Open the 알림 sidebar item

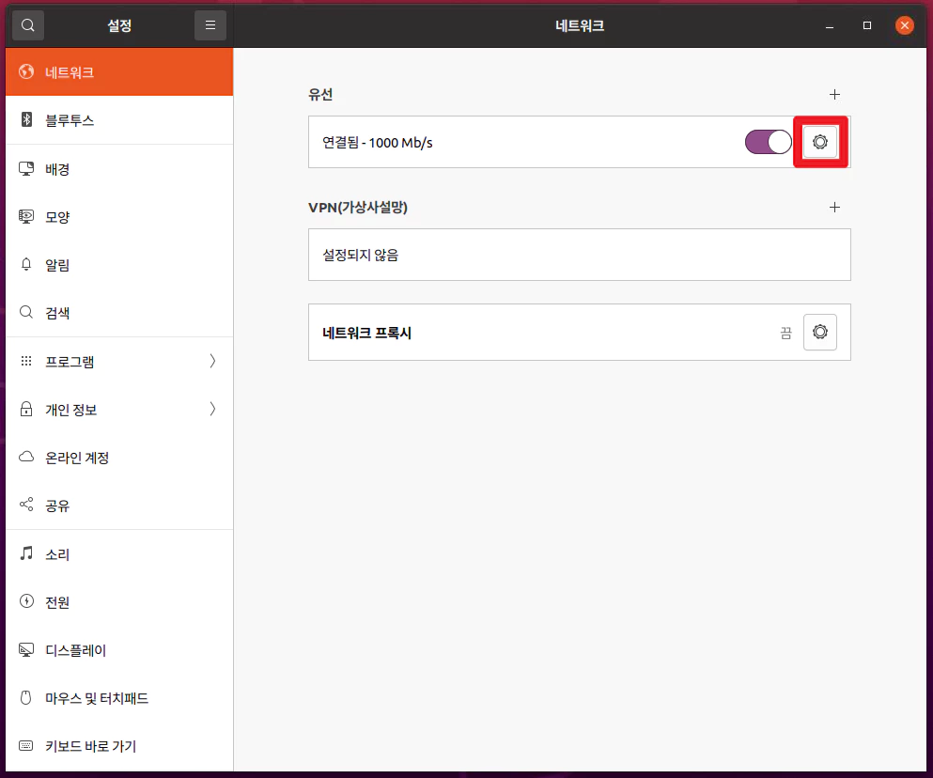click(x=119, y=265)
